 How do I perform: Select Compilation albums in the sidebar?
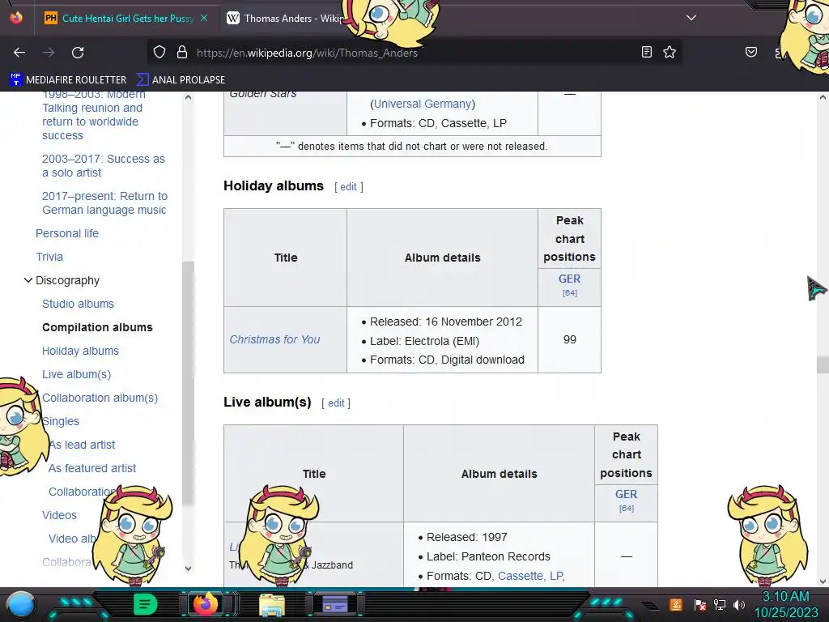[x=97, y=327]
